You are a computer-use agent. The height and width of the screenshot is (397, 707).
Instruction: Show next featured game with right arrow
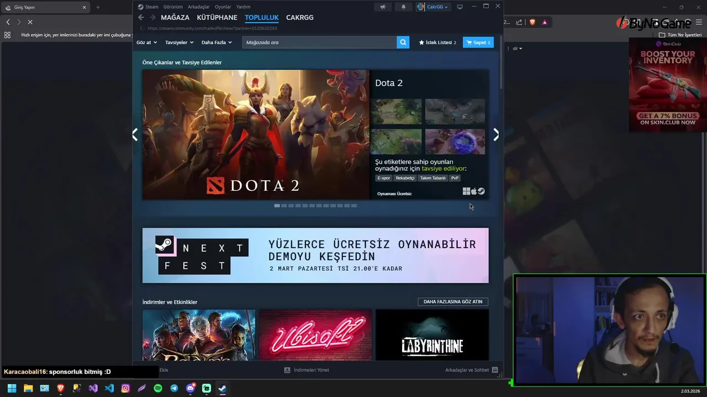496,135
